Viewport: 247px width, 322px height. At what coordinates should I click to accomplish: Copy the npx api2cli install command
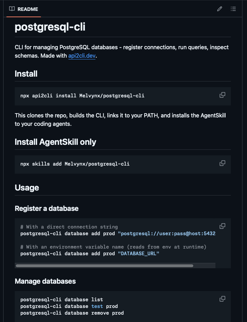point(222,95)
